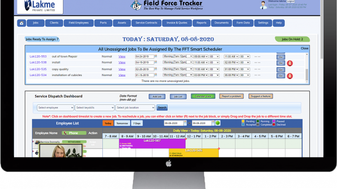Open the Select keyskills dropdown
The image size is (337, 189).
point(94,108)
